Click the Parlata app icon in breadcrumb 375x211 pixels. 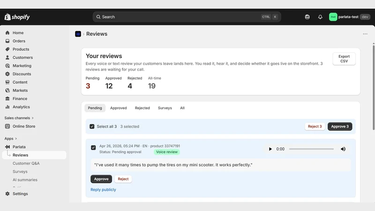pyautogui.click(x=78, y=34)
